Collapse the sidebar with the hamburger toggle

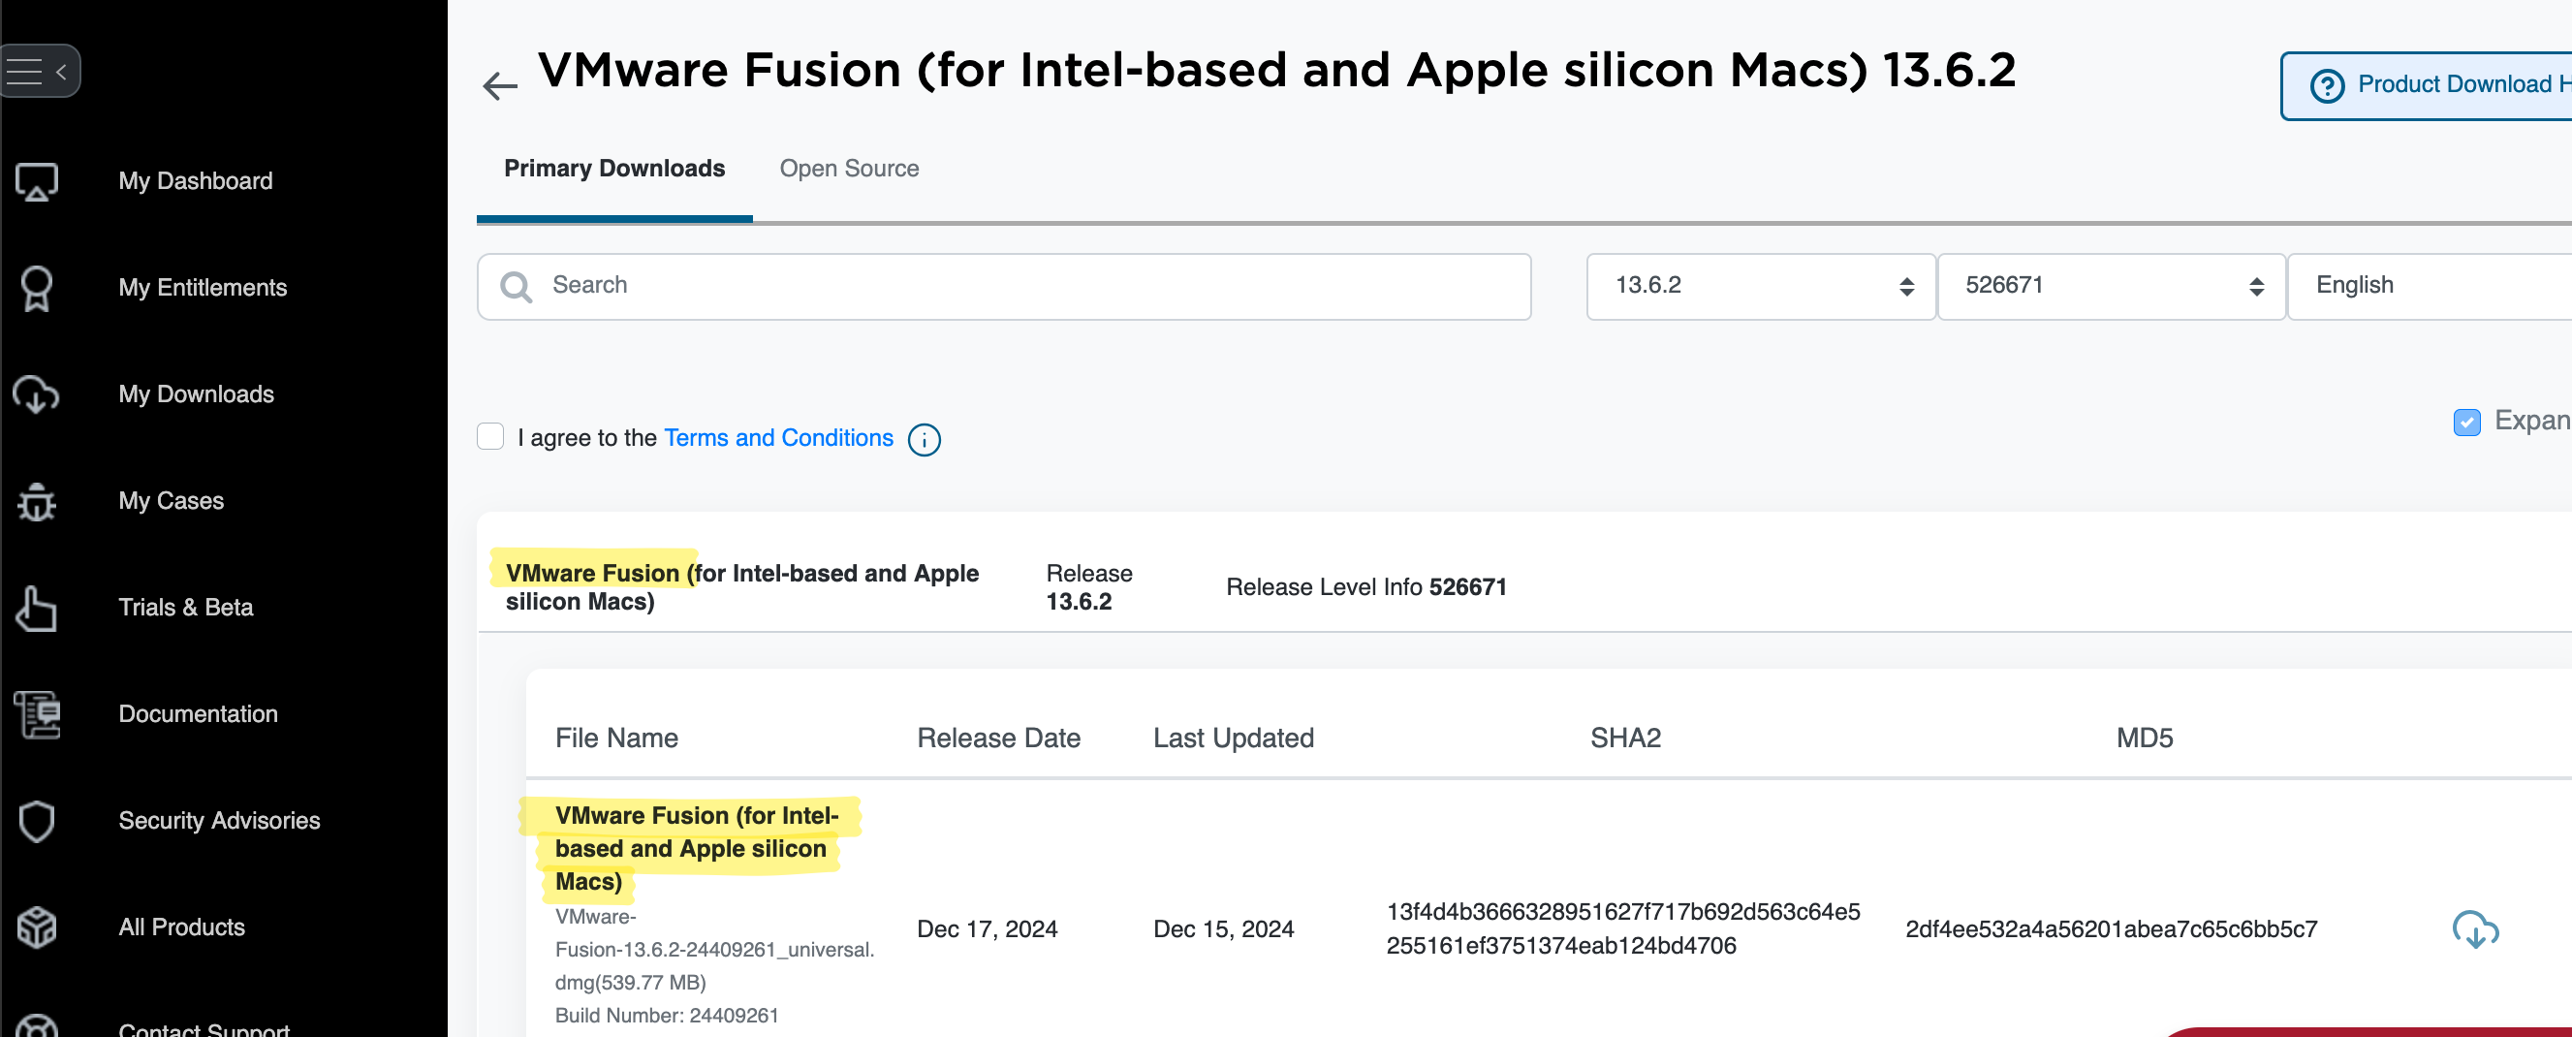(x=38, y=71)
